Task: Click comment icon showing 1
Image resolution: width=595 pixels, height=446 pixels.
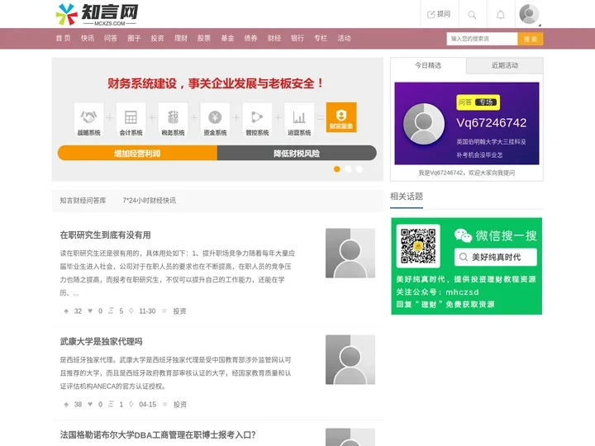Action: click(111, 404)
